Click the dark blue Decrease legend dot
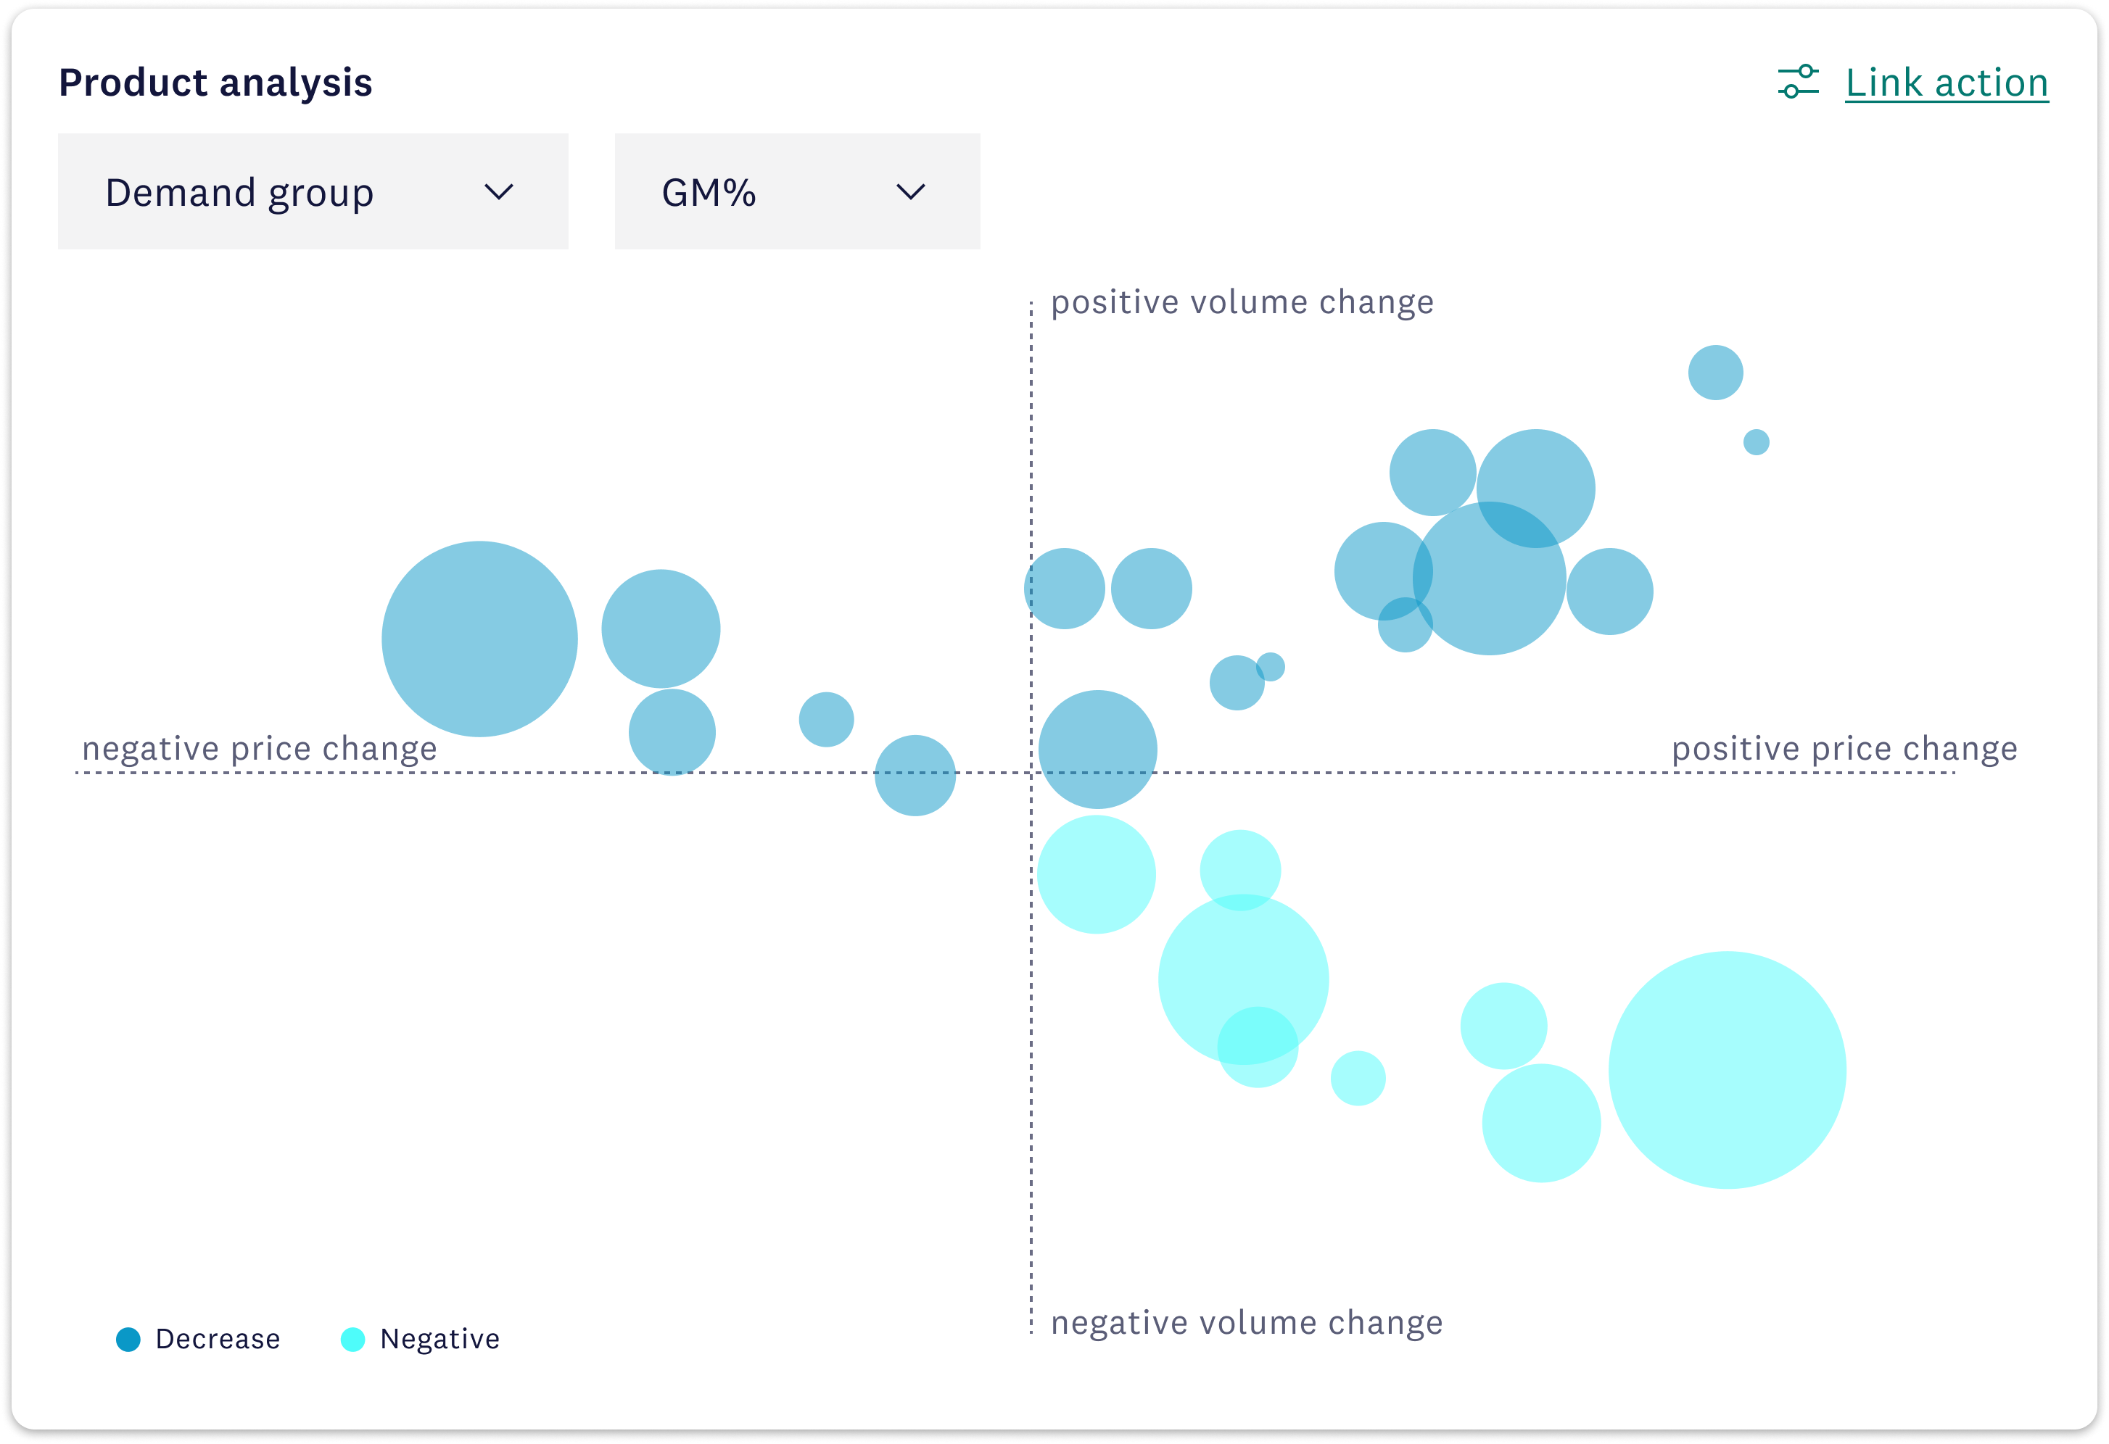Screen dimensions: 2109x1444 129,1339
